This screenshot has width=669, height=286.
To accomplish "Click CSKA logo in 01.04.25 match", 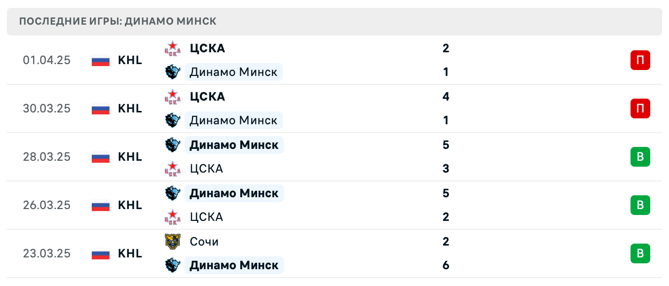I will (x=173, y=48).
